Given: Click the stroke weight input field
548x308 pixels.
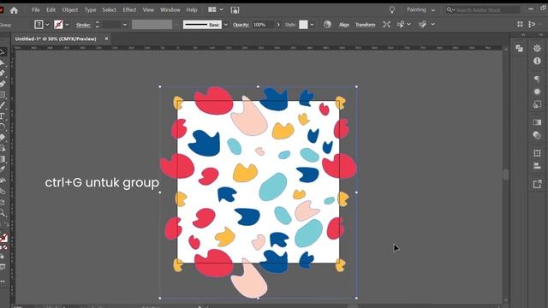Looking at the screenshot, I should (111, 25).
